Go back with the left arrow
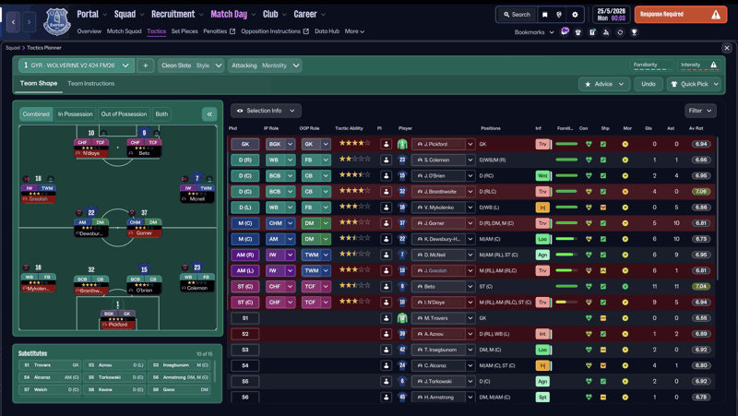 pos(13,21)
